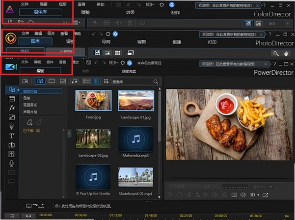Take a snapshot with the camera icon
Image resolution: width=295 pixels, height=220 pixels.
click(224, 194)
